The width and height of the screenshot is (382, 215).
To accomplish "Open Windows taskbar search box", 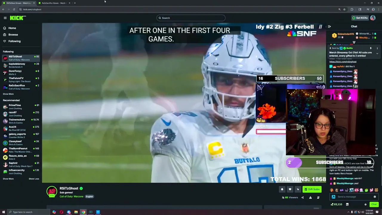I will point(28,212).
